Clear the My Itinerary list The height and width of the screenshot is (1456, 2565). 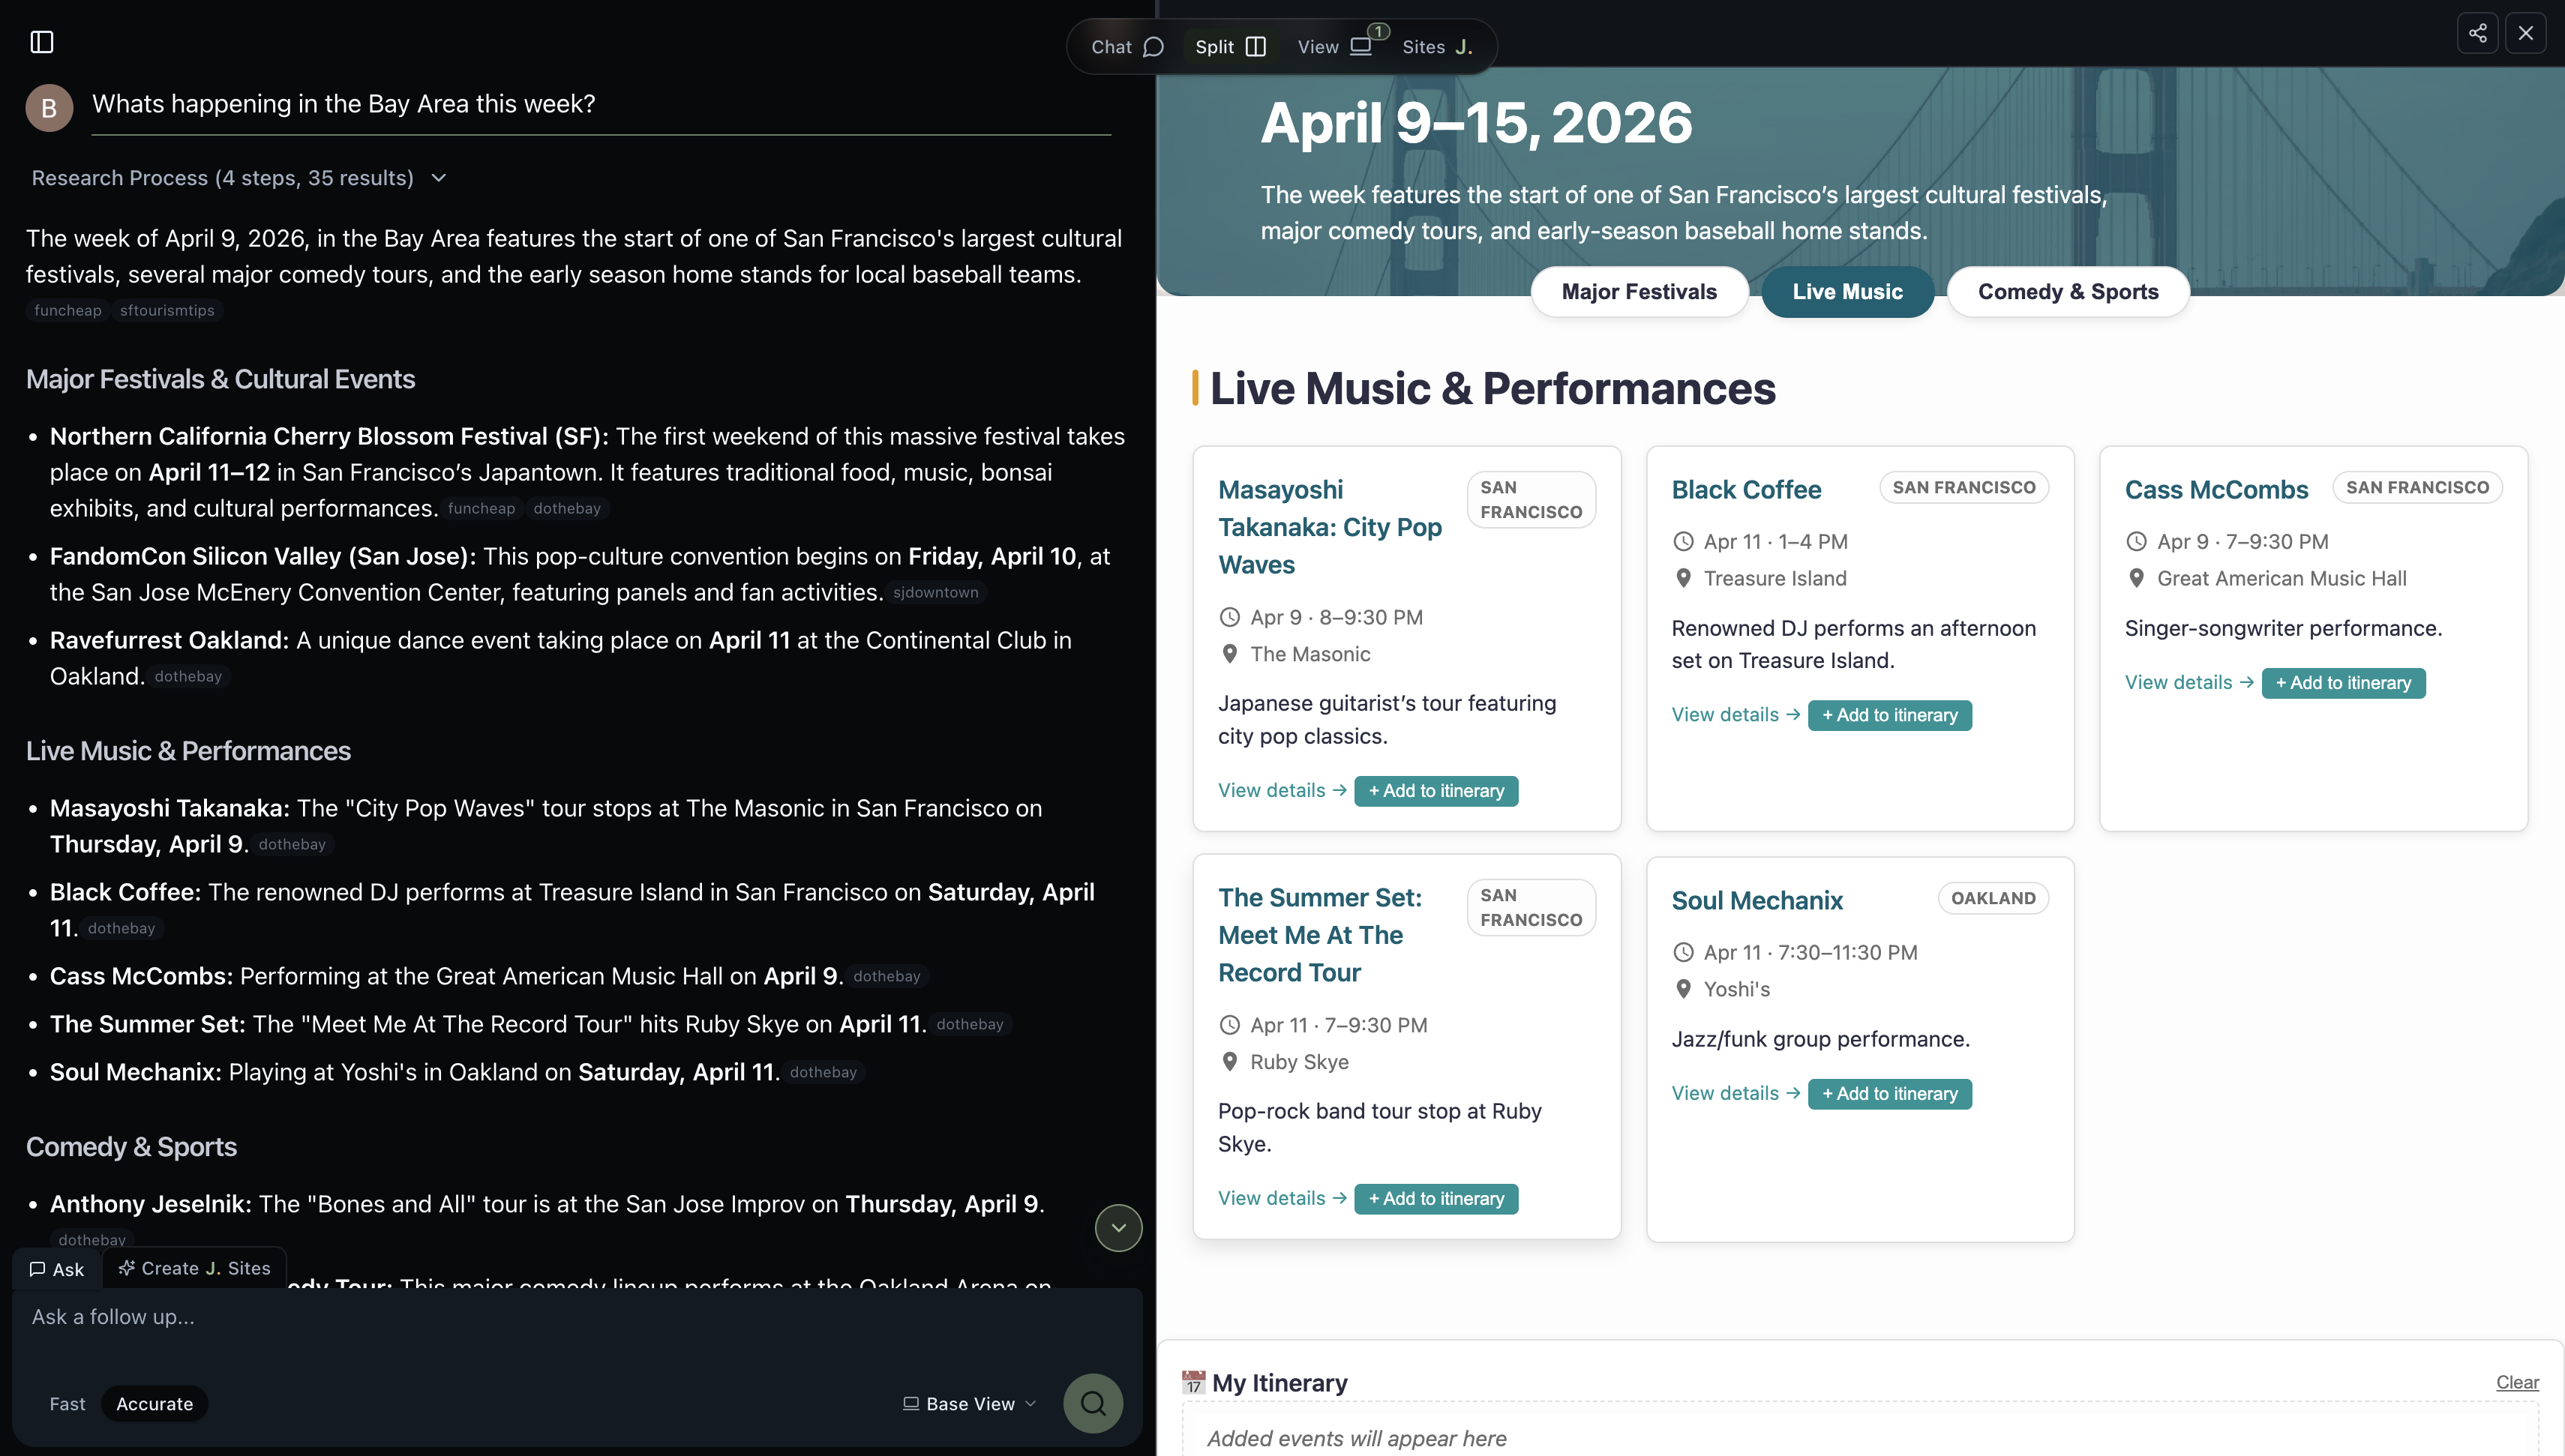pyautogui.click(x=2516, y=1383)
